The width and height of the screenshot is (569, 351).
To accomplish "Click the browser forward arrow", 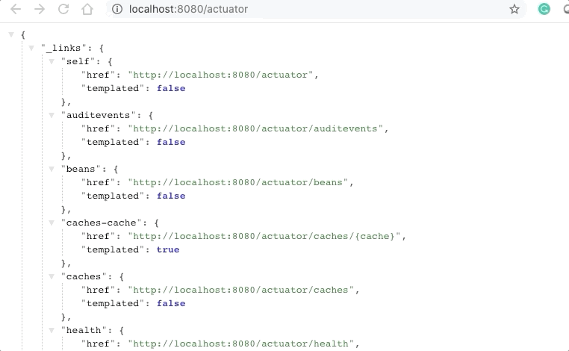I will pos(40,10).
